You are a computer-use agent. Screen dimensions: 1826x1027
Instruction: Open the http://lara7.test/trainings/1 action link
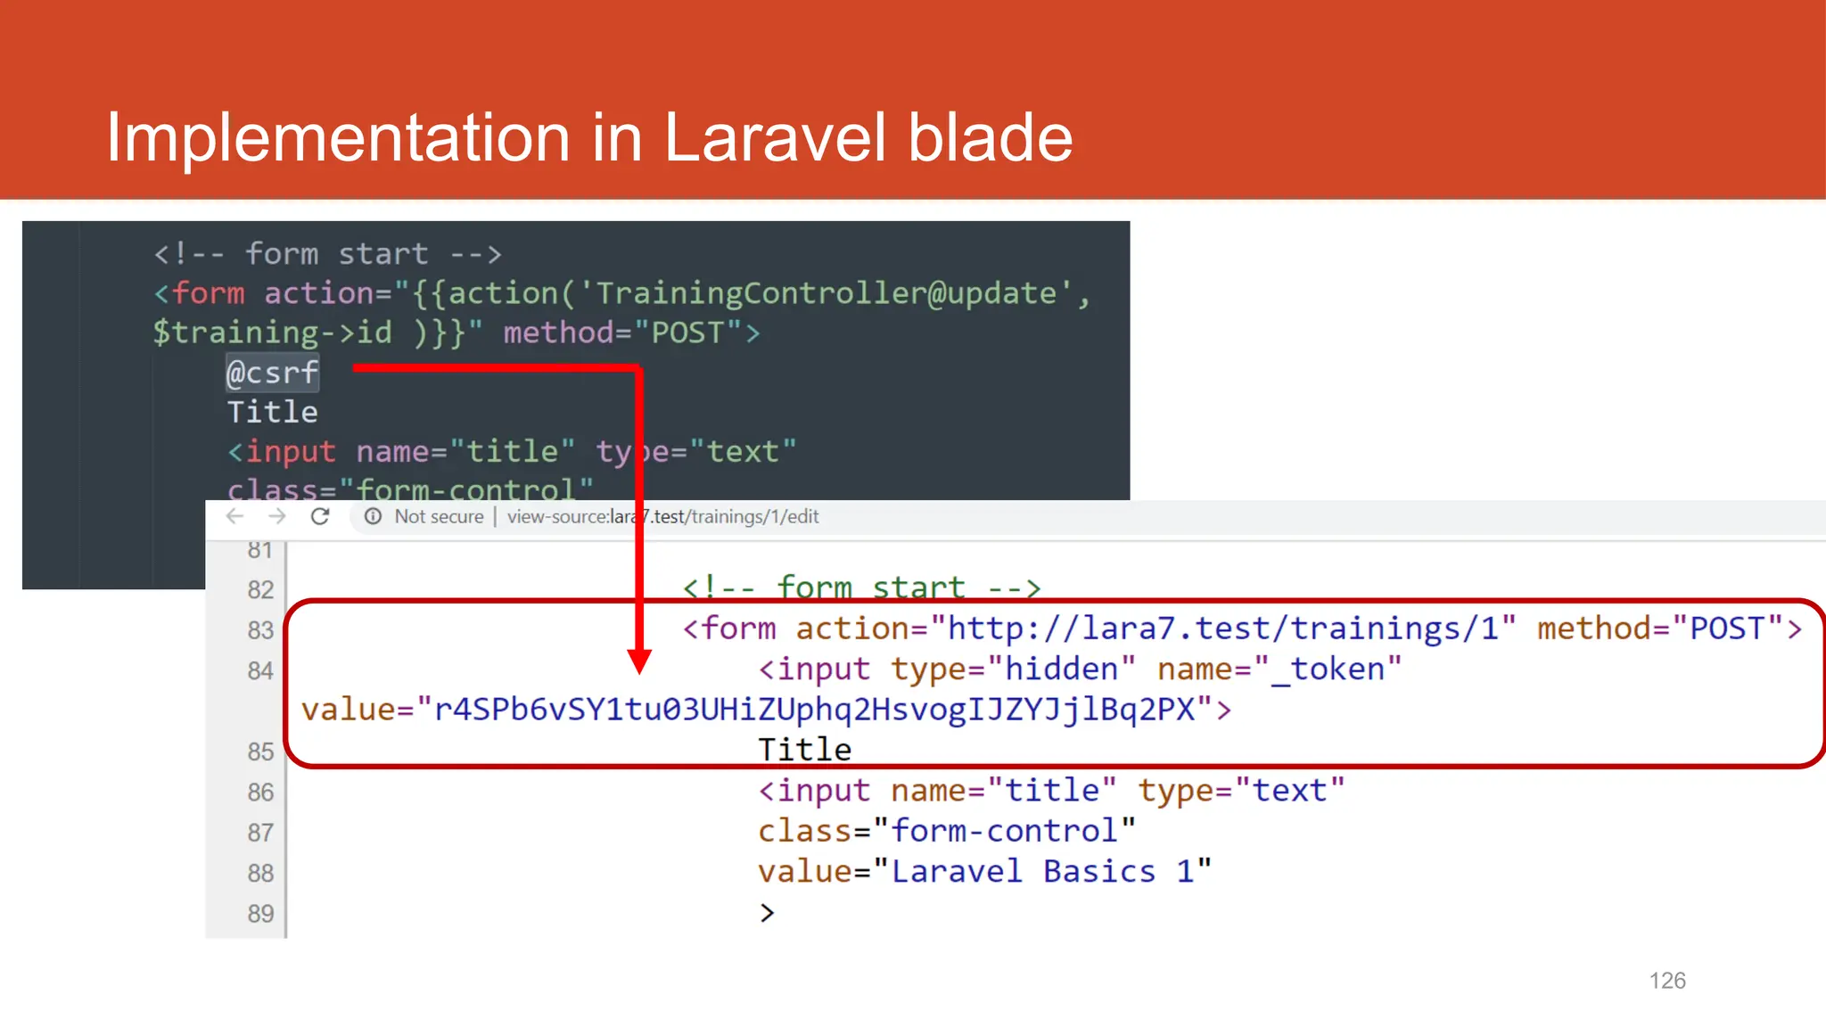click(x=1222, y=629)
